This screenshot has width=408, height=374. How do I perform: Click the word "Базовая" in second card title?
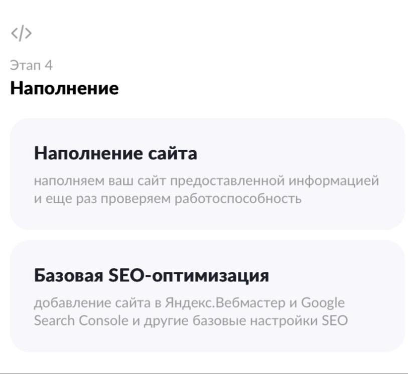68,275
